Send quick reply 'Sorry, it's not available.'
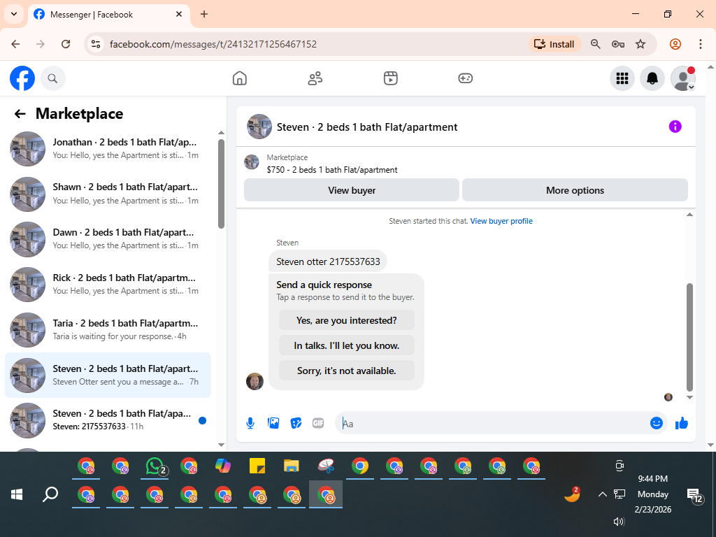Screen dimensions: 716x537 tap(347, 371)
